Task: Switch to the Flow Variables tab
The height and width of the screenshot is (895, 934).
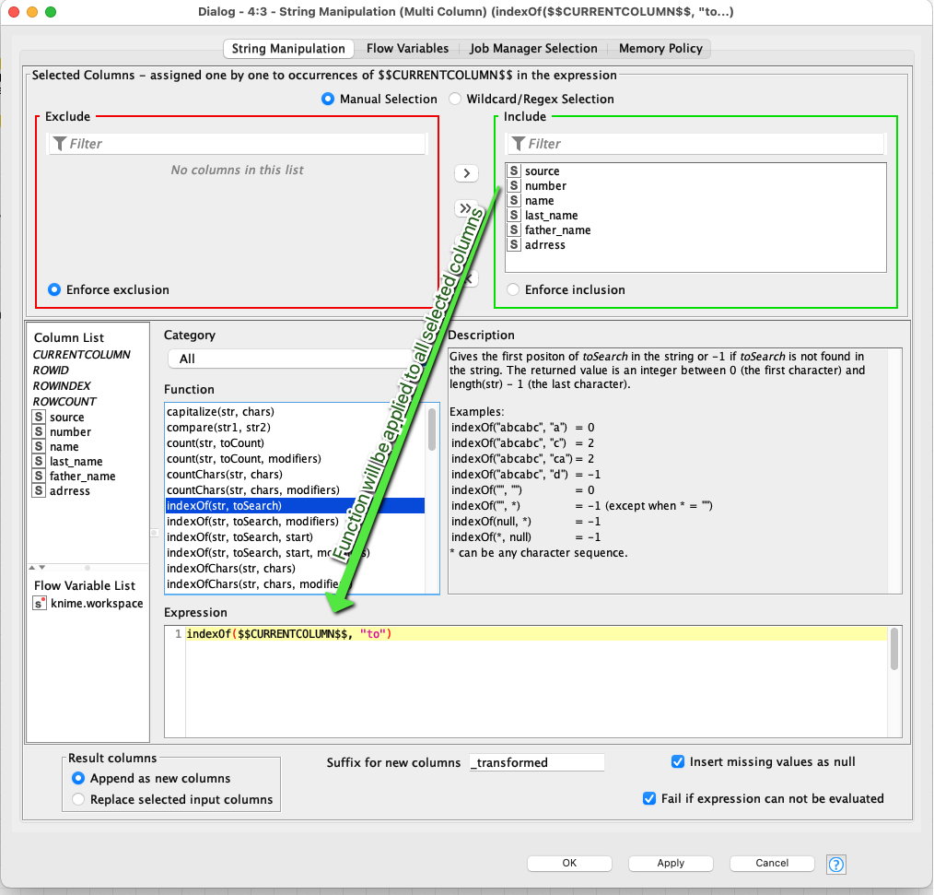Action: coord(407,48)
